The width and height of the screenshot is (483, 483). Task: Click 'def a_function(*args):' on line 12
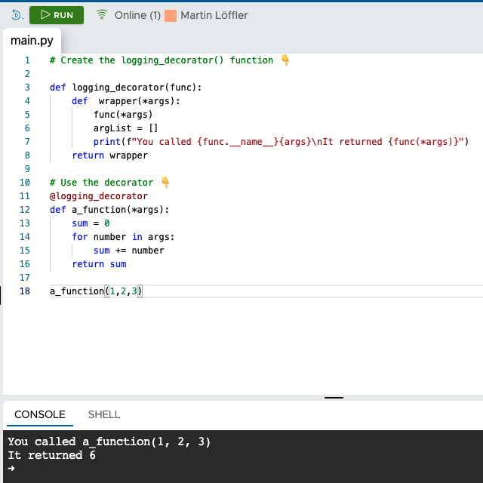109,210
